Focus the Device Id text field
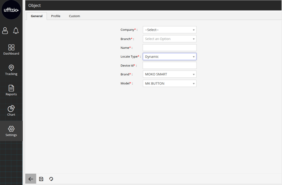Image resolution: width=282 pixels, height=185 pixels. pos(169,66)
